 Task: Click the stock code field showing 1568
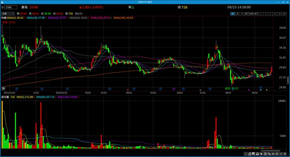[11, 7]
